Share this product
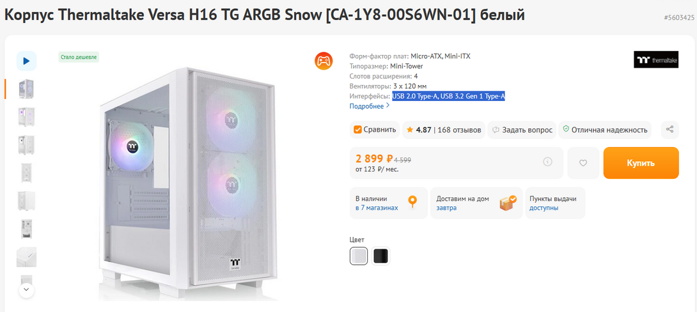 pos(670,130)
